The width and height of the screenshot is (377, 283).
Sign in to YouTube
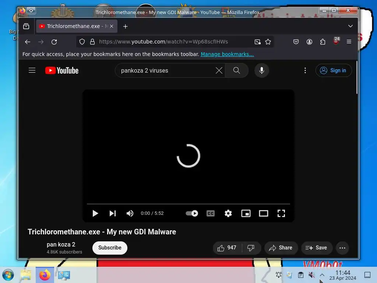pos(334,70)
